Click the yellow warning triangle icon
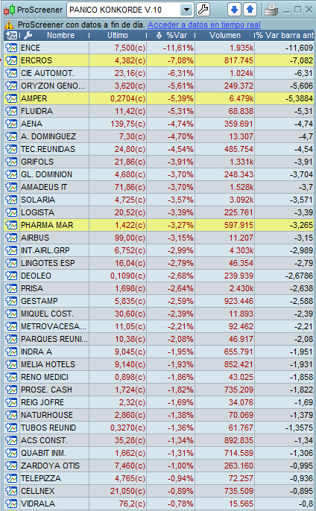 tap(9, 25)
